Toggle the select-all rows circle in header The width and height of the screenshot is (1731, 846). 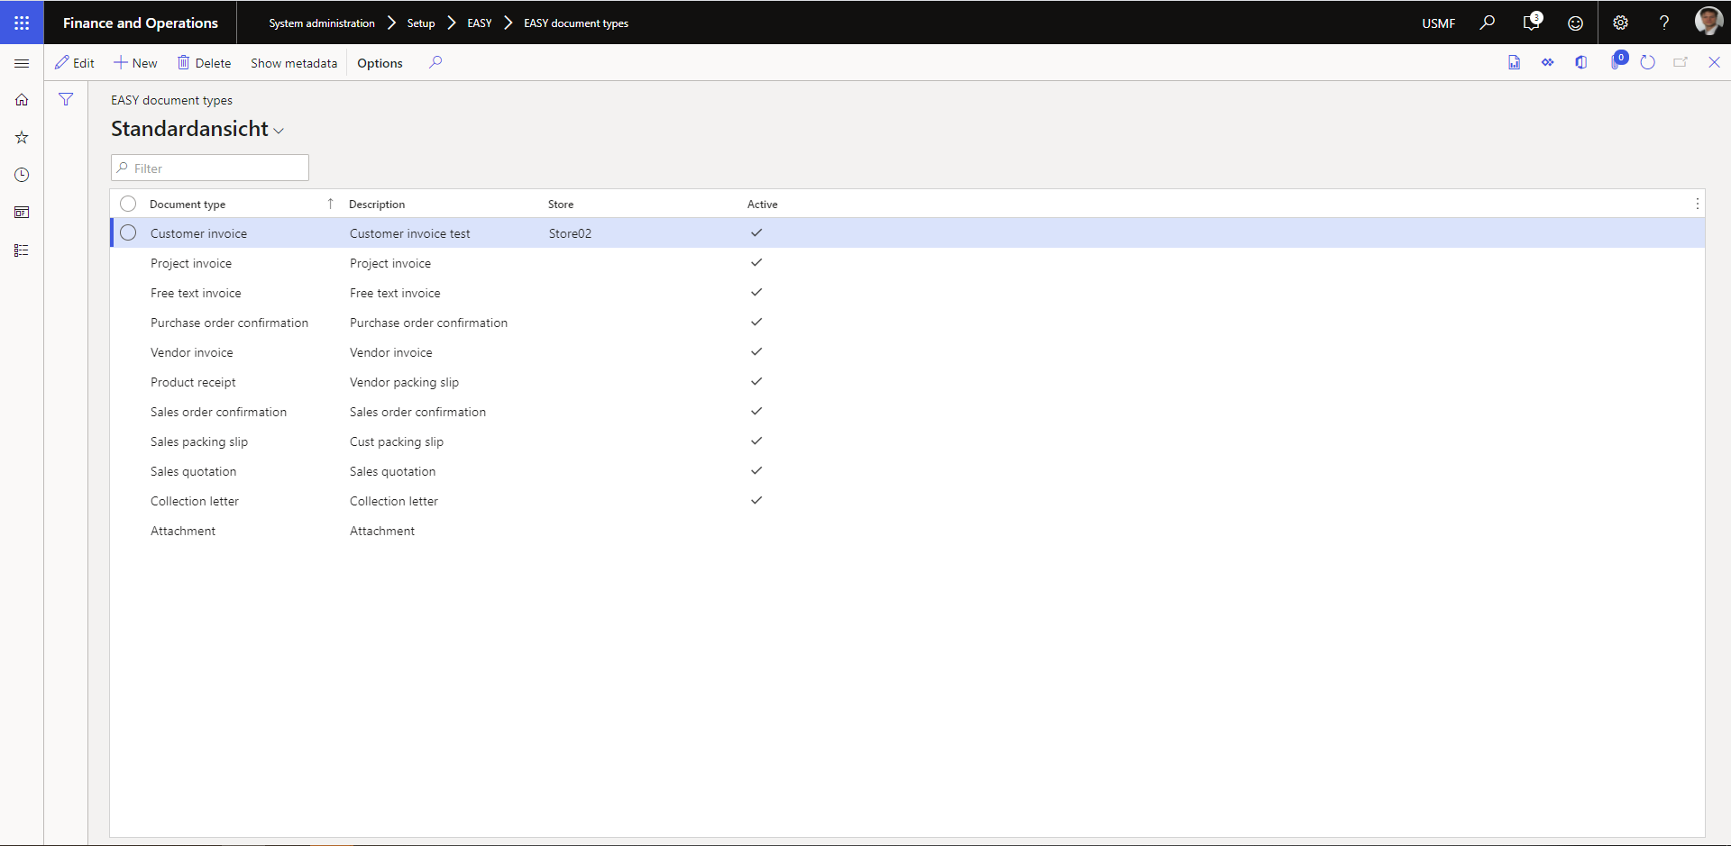128,204
